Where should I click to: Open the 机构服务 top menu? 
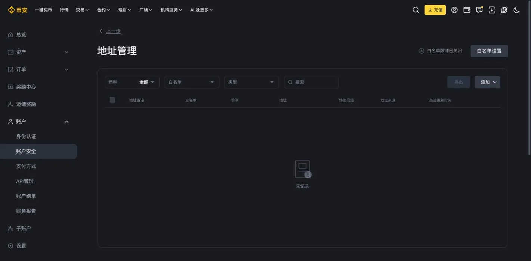pos(171,10)
